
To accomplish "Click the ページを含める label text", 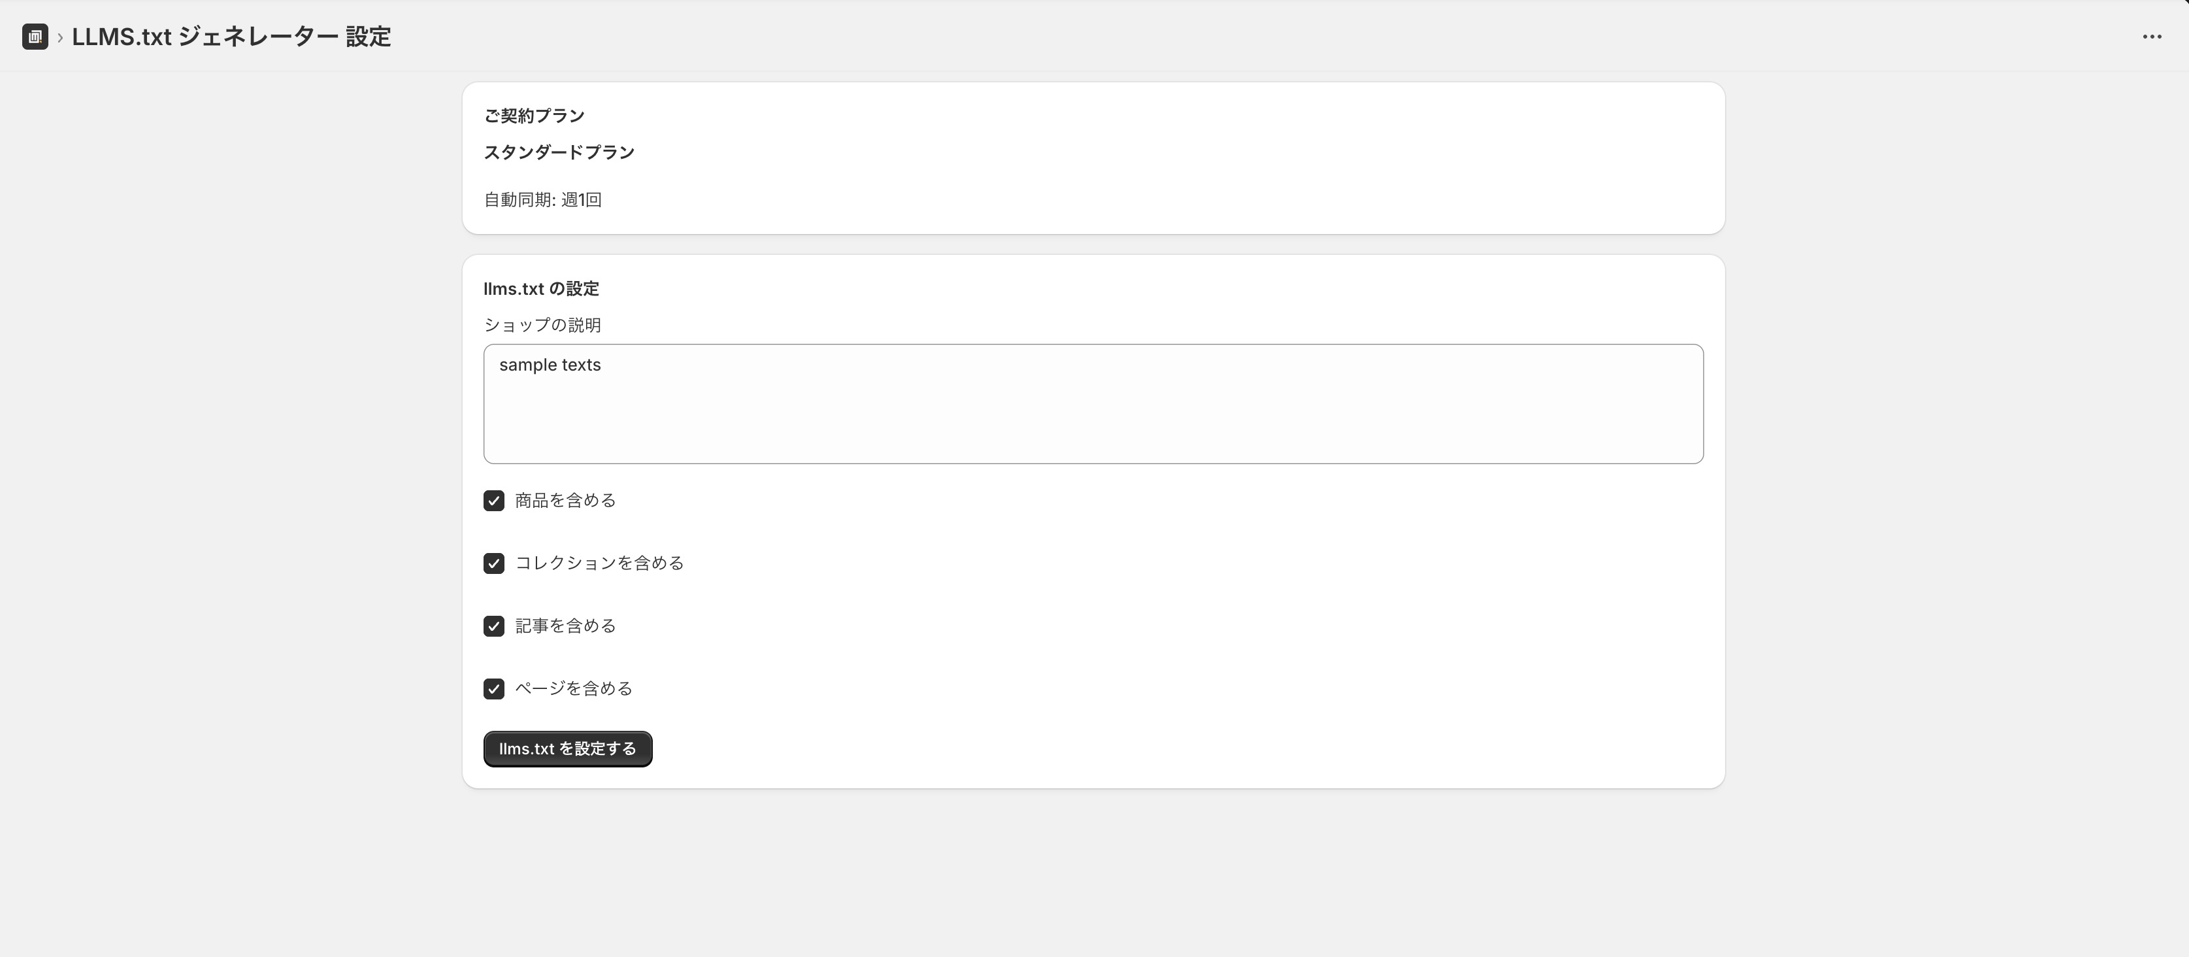I will (x=574, y=688).
